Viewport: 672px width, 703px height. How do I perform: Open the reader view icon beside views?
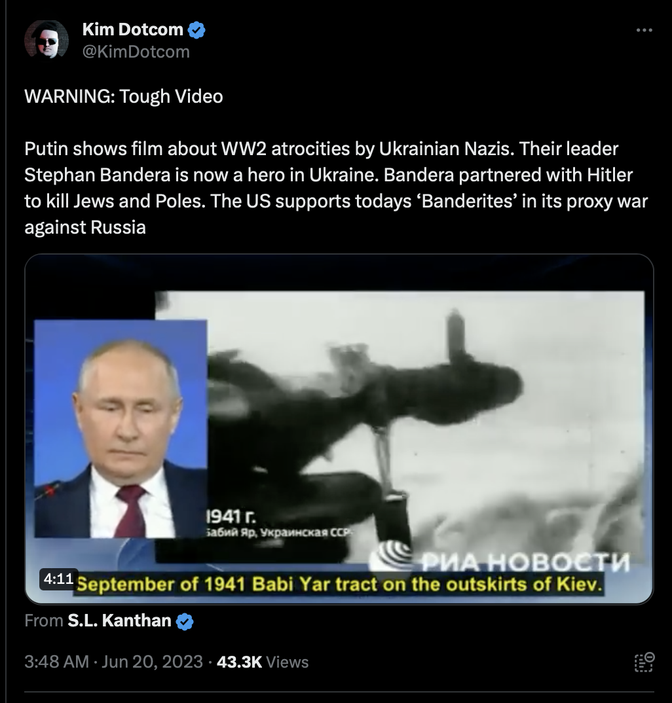[644, 662]
